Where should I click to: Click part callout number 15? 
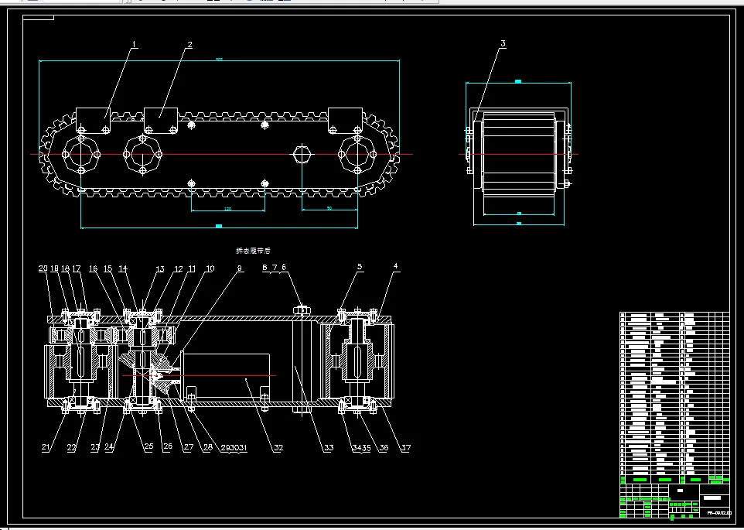(108, 268)
